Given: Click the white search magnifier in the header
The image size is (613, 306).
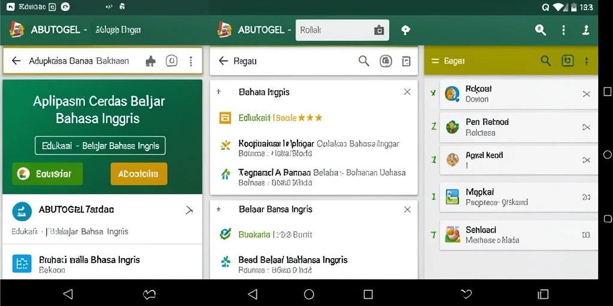Looking at the screenshot, I should point(541,30).
